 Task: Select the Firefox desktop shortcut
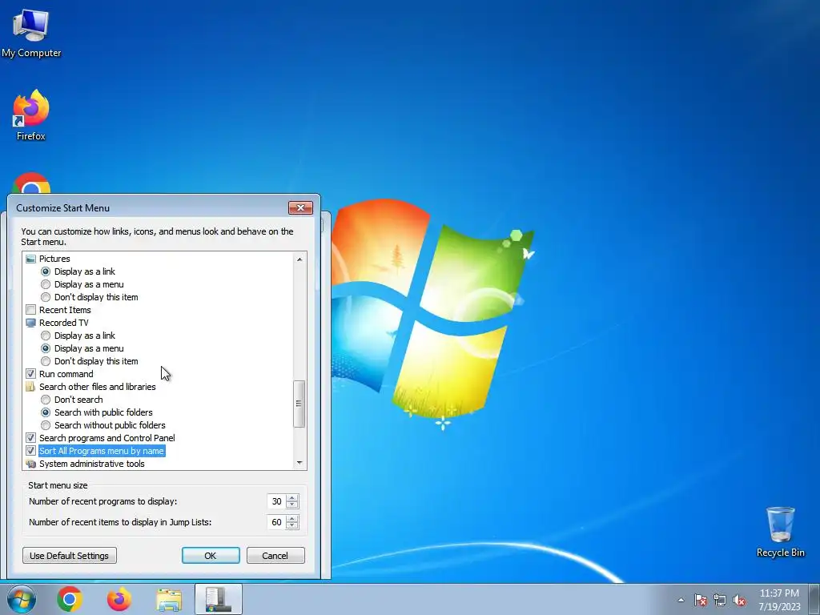point(31,115)
